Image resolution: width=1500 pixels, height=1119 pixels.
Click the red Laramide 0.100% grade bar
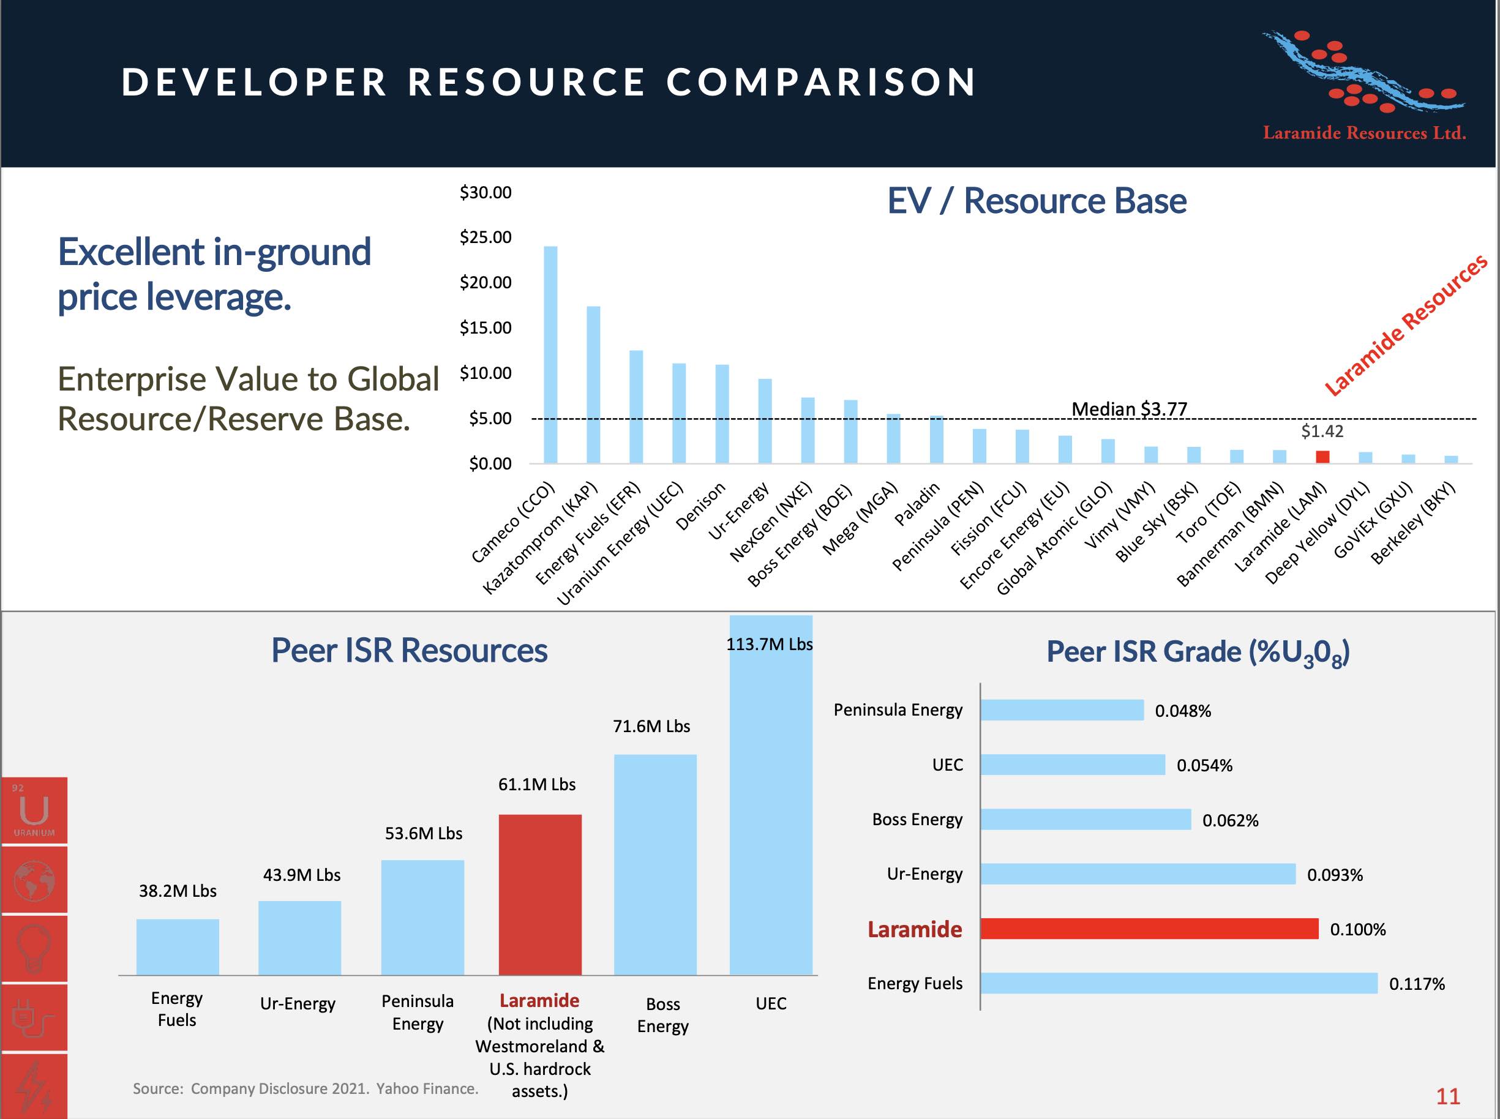point(1149,929)
